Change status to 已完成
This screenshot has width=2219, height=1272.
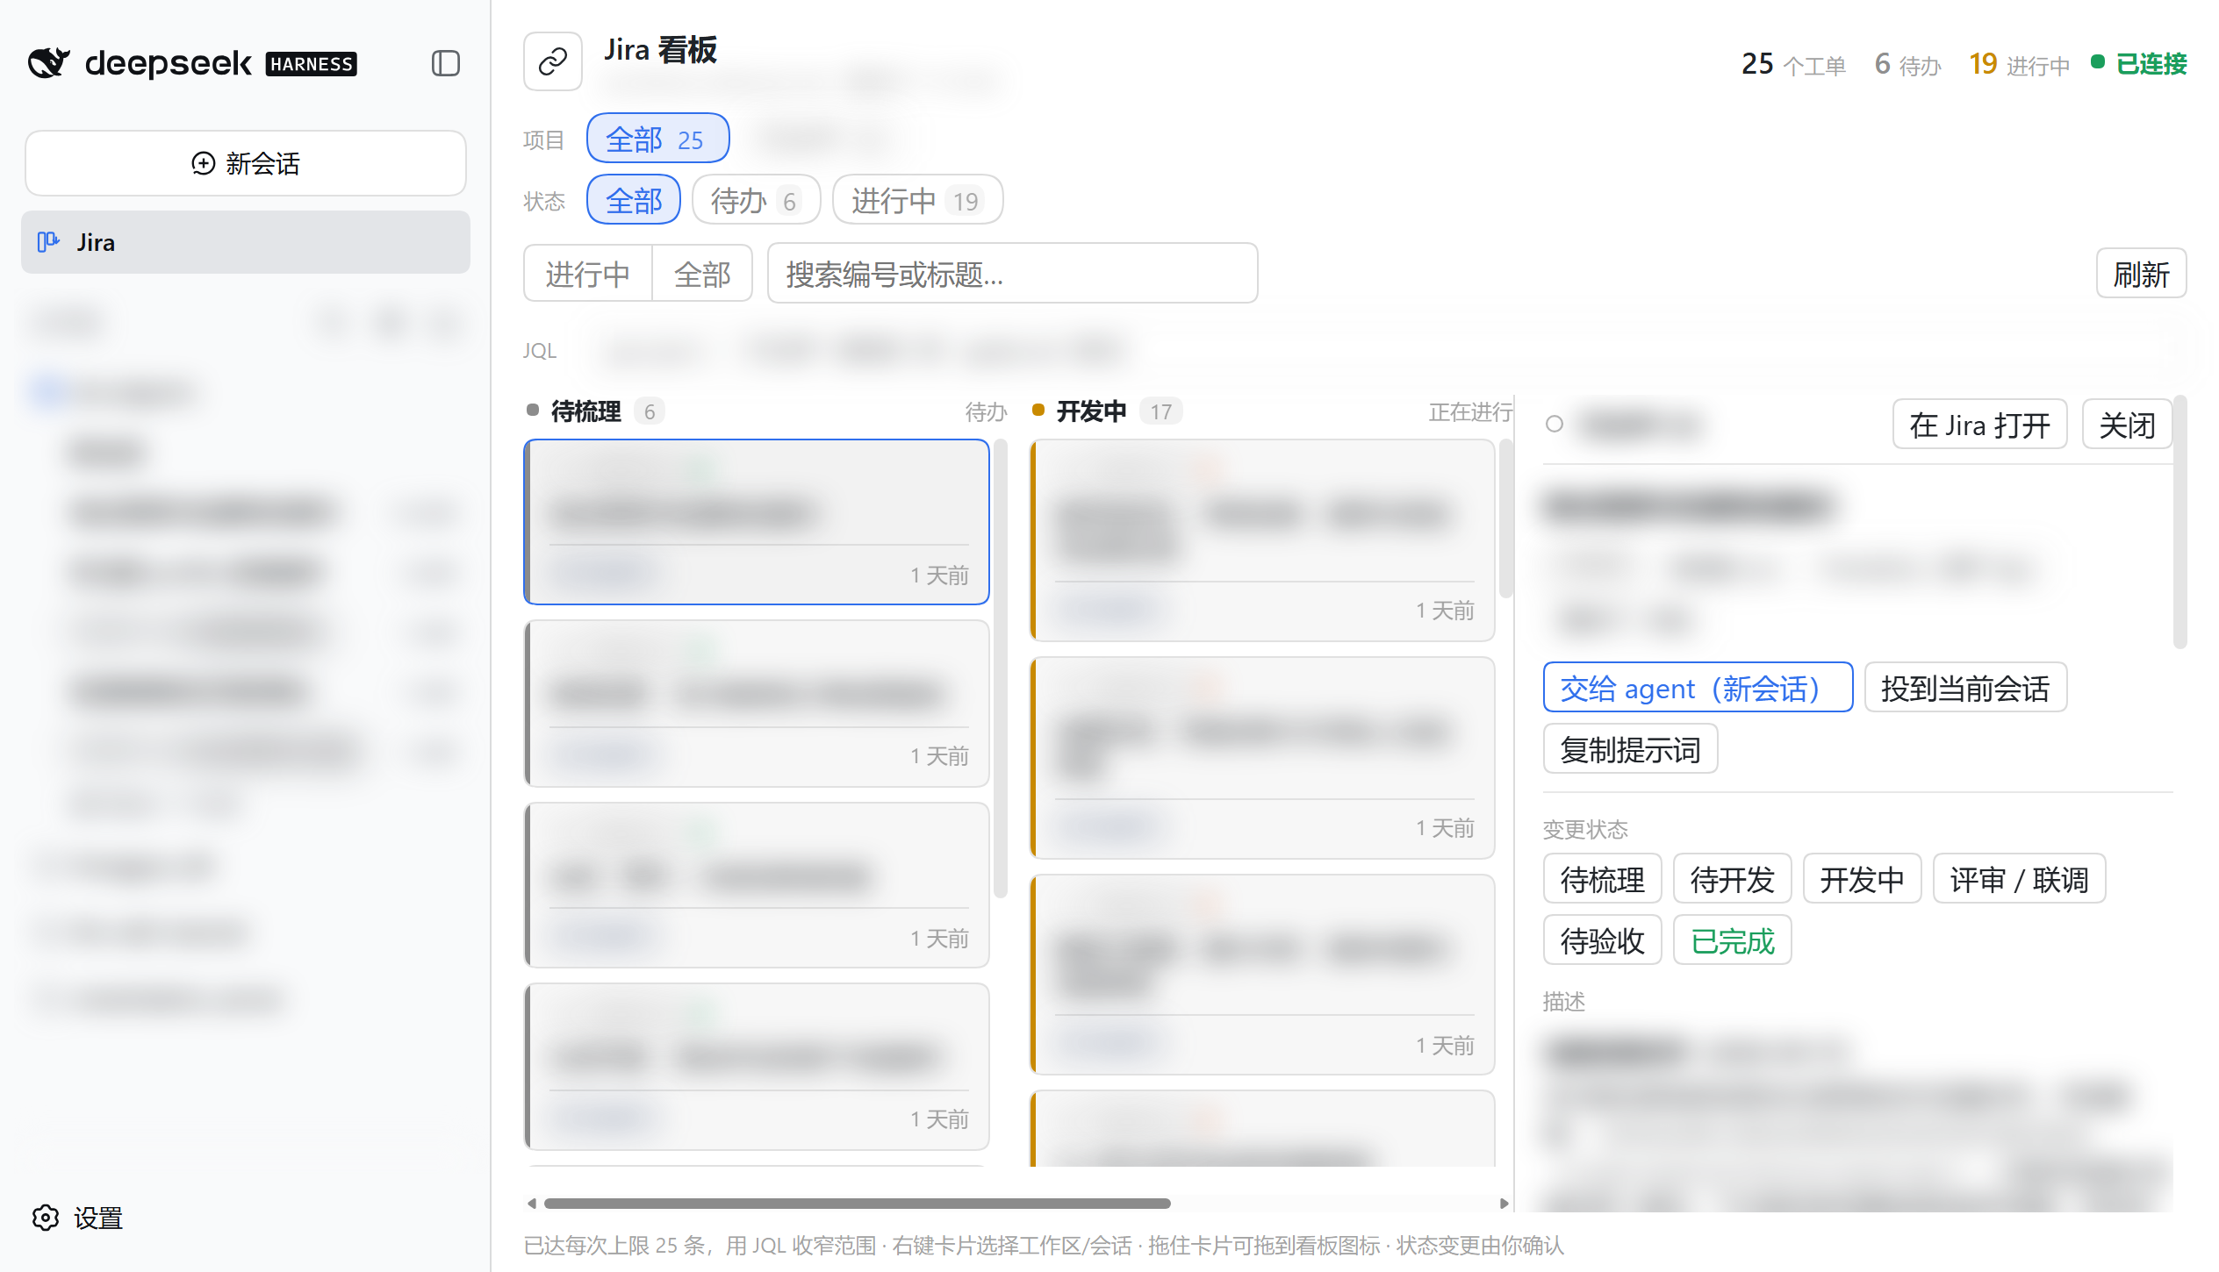coord(1733,940)
